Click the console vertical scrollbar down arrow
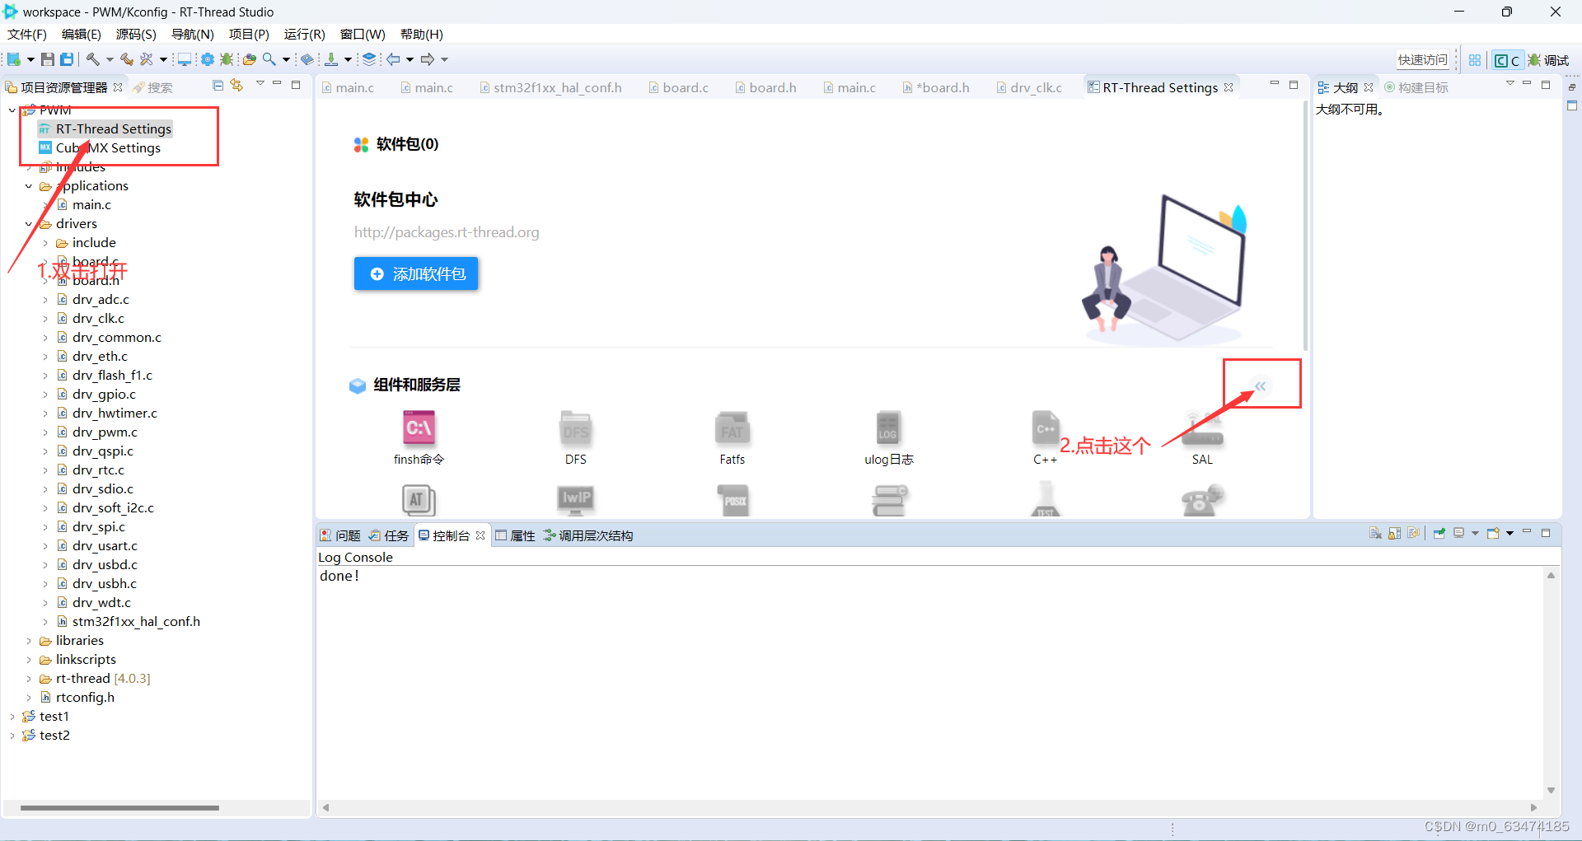The height and width of the screenshot is (841, 1582). [1551, 790]
